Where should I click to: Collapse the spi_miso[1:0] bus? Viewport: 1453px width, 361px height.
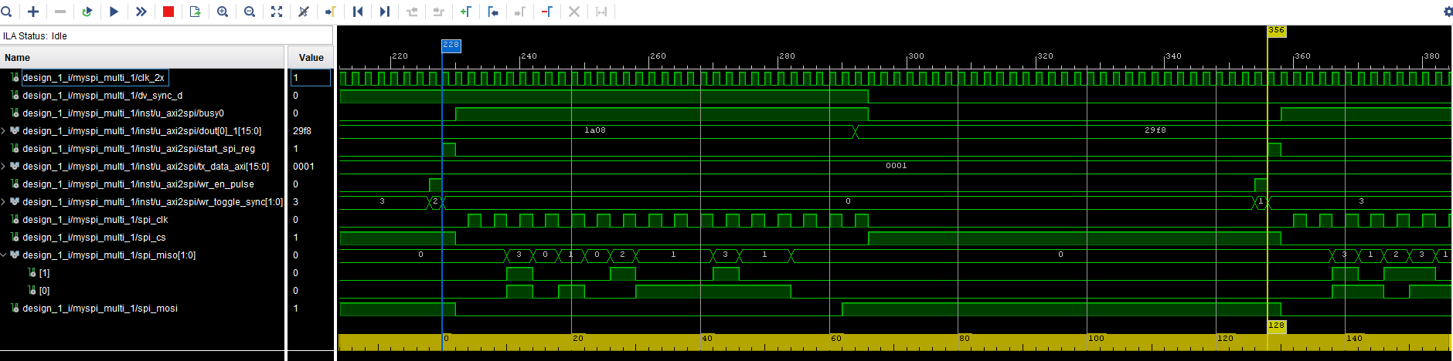[x=4, y=255]
